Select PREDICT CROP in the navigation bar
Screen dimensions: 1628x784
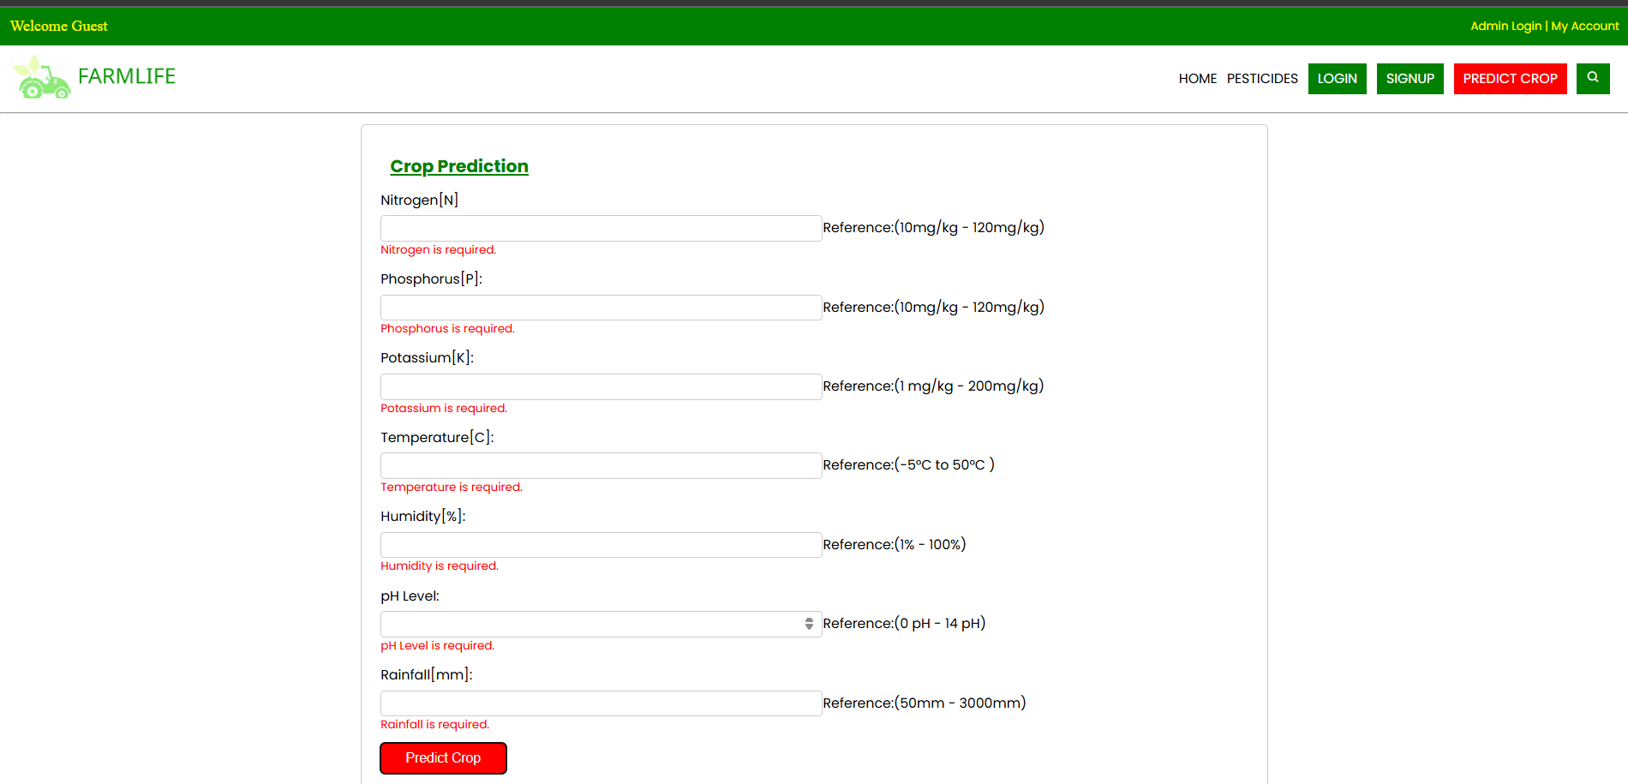point(1510,78)
